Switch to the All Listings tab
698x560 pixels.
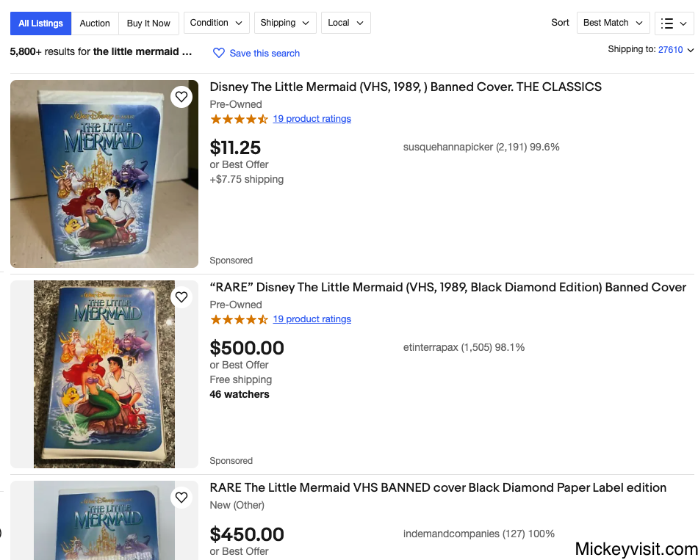[x=40, y=23]
